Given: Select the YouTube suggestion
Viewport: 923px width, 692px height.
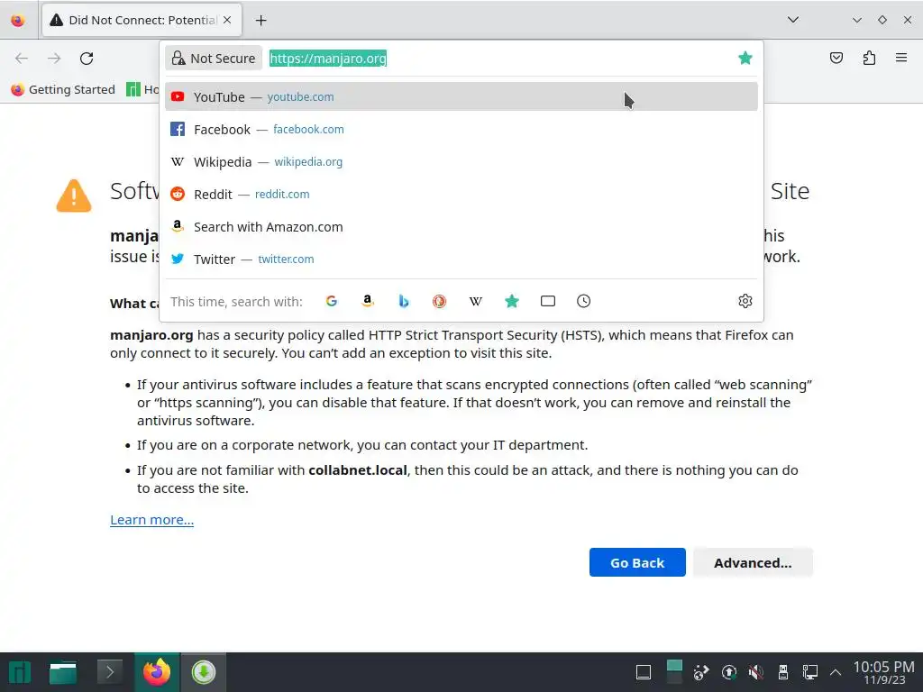Looking at the screenshot, I should coord(461,96).
